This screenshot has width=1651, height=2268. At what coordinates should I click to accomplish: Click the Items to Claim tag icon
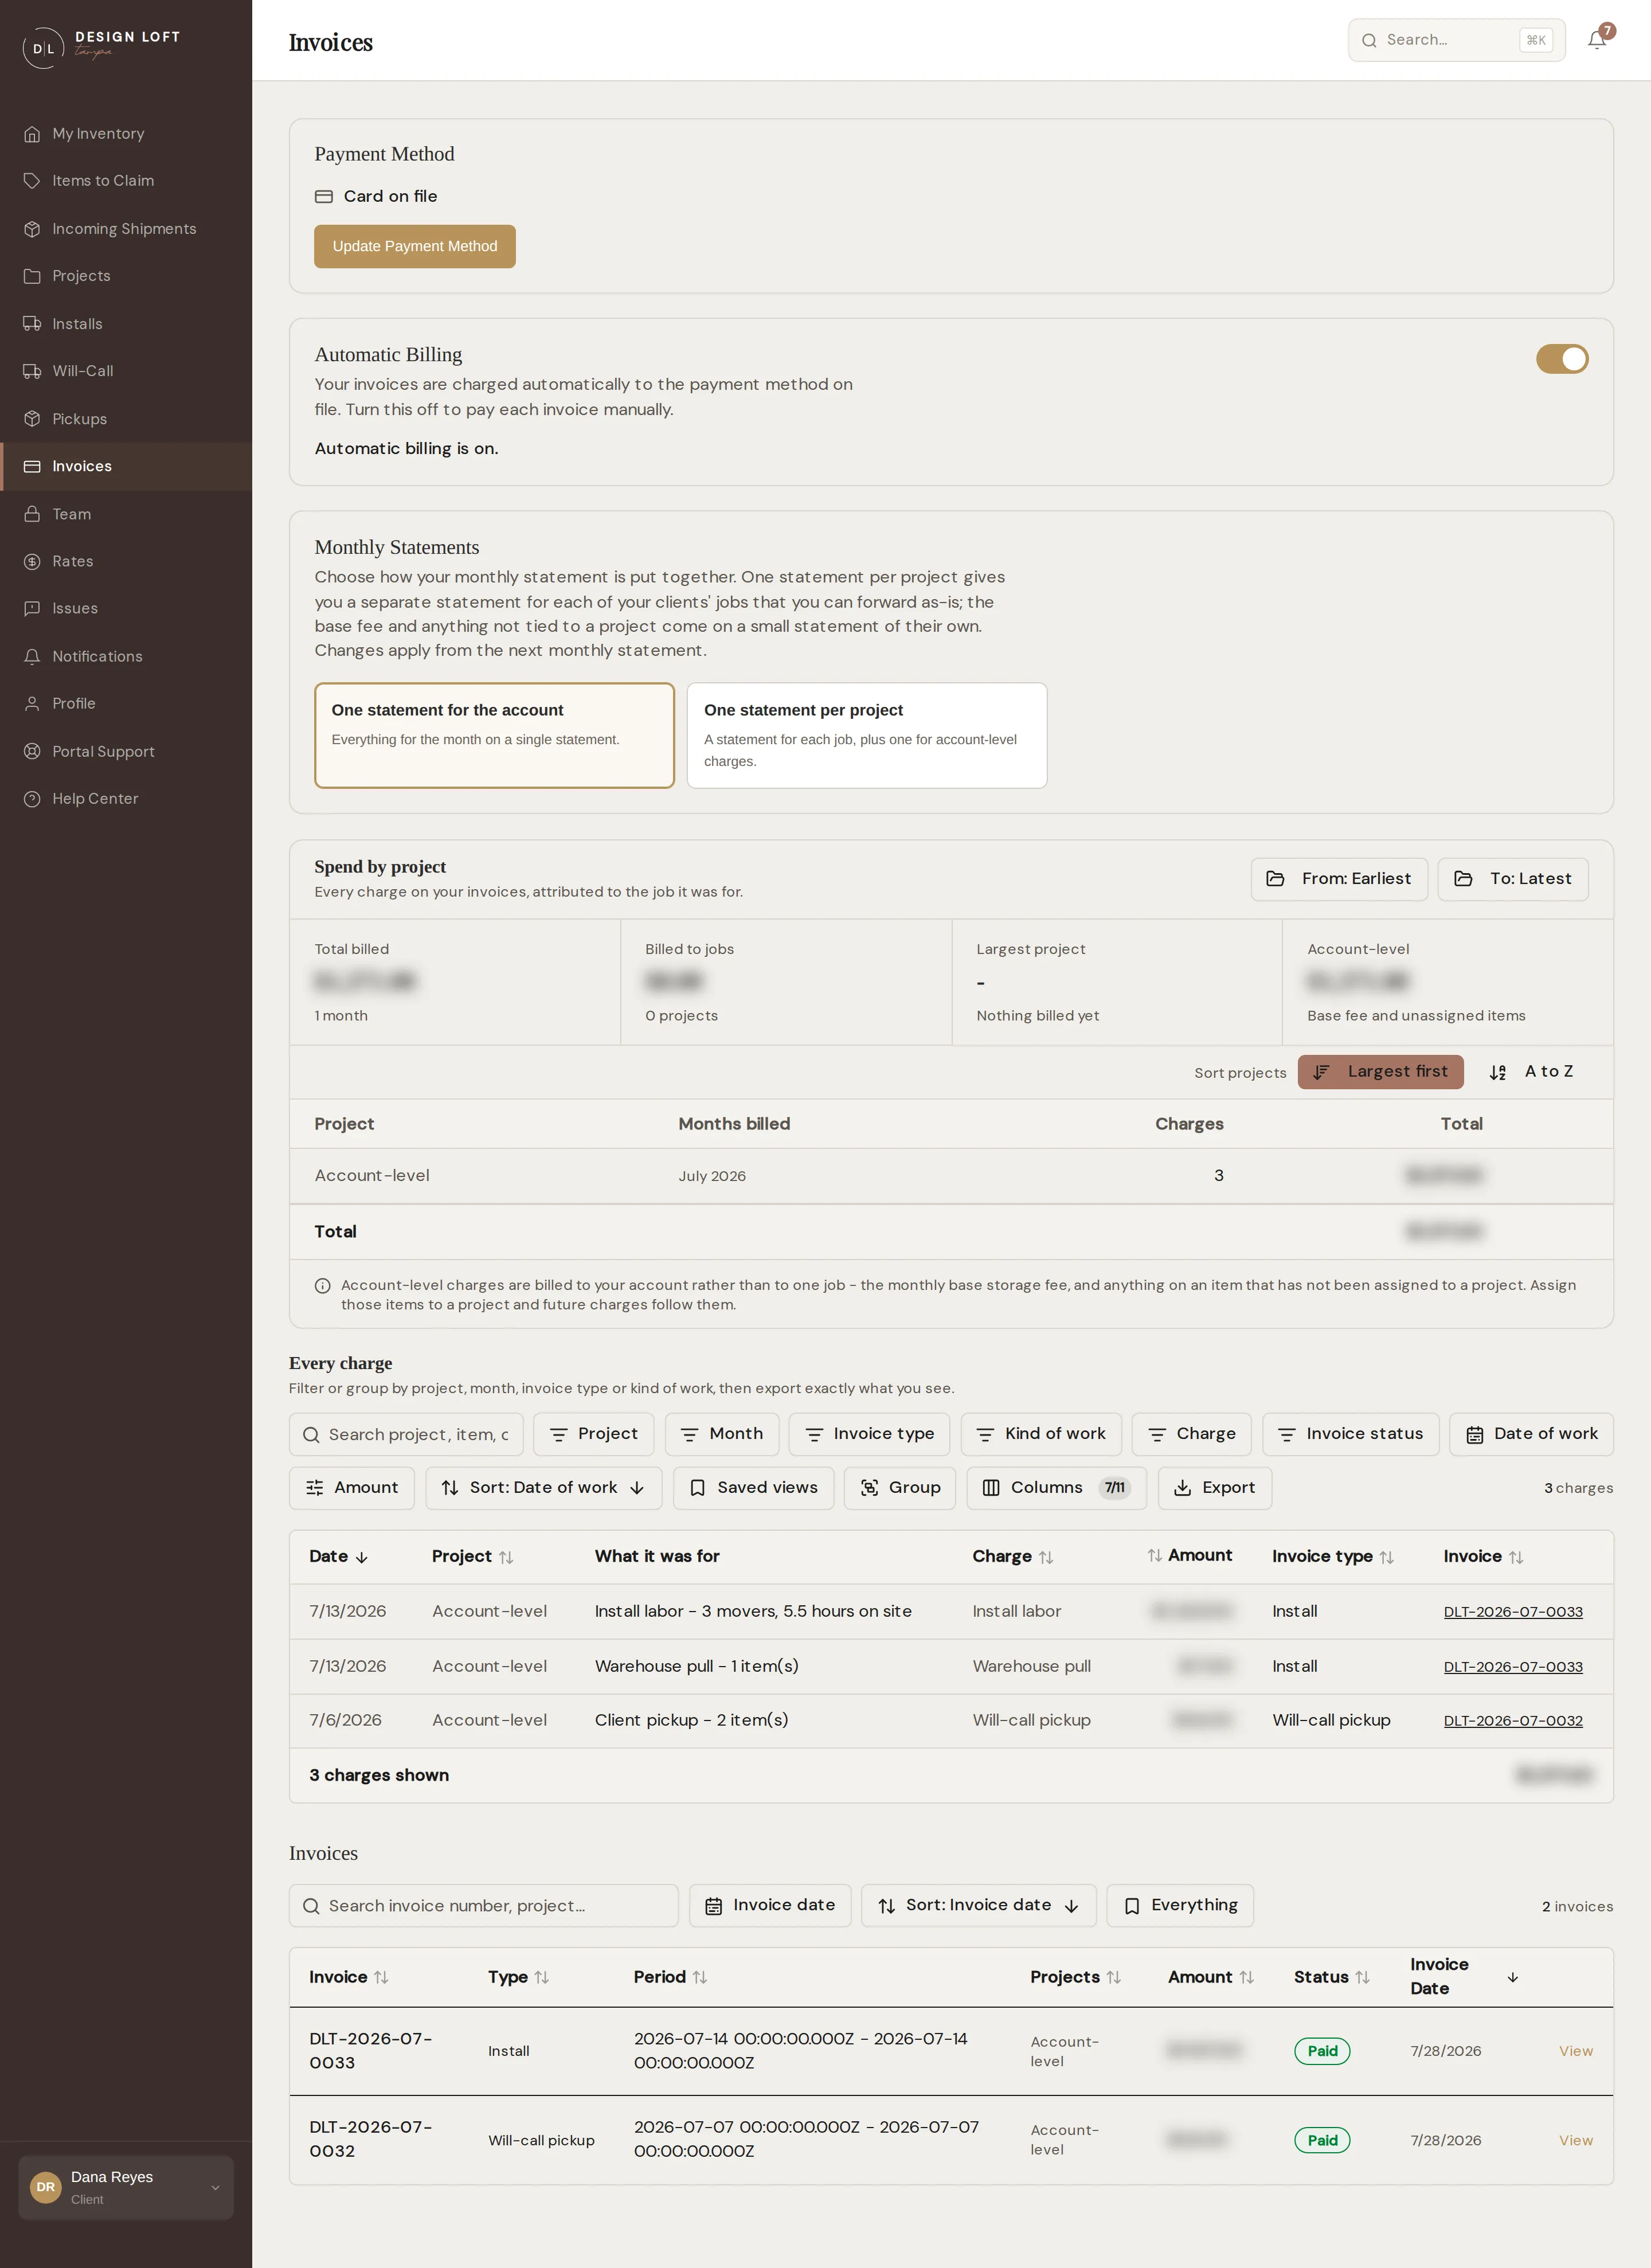(x=32, y=181)
